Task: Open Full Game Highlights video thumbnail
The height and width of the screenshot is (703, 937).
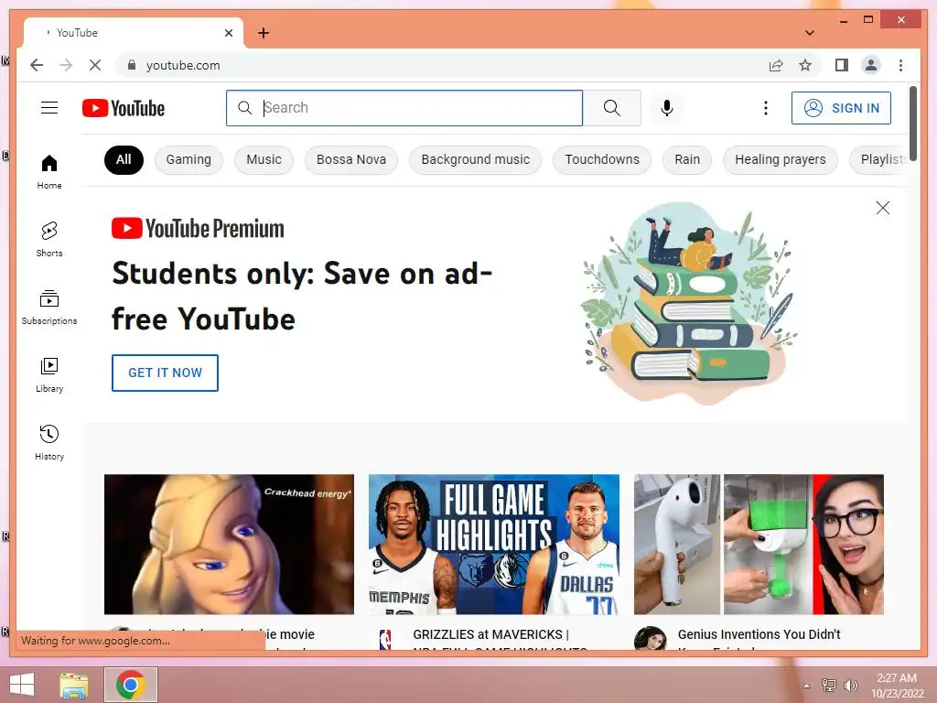Action: pyautogui.click(x=493, y=544)
